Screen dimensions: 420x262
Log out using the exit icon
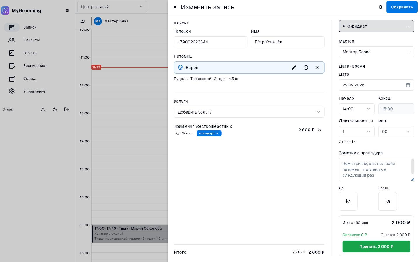(x=66, y=109)
